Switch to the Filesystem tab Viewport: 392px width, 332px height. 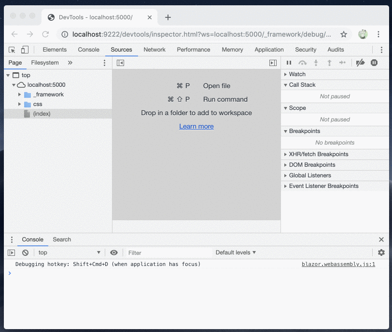tap(45, 63)
